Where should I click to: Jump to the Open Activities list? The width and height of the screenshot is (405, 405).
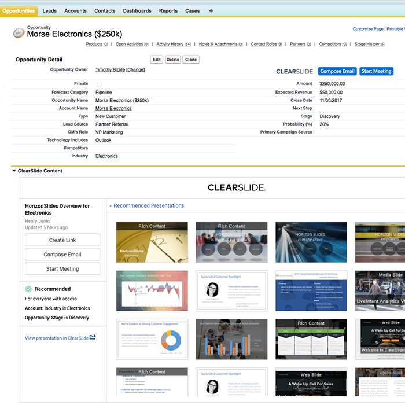(132, 44)
